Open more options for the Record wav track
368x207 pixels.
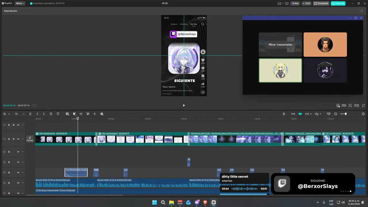coord(23,183)
